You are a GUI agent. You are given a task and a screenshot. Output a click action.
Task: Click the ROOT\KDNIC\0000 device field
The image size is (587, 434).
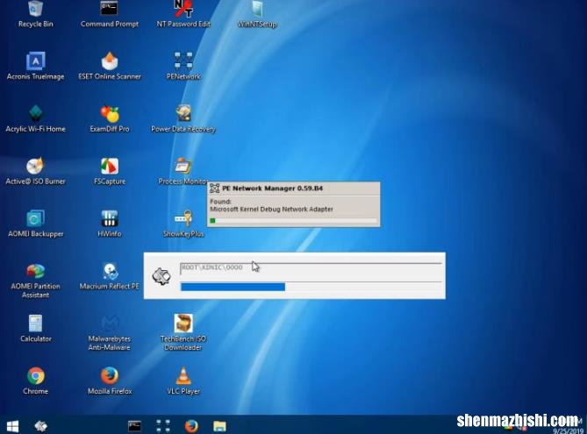click(311, 268)
